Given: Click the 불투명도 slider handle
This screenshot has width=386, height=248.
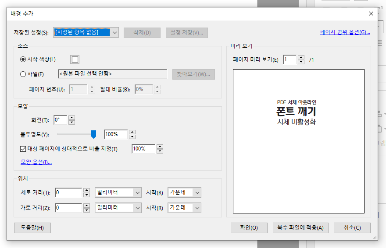Looking at the screenshot, I should pyautogui.click(x=93, y=134).
